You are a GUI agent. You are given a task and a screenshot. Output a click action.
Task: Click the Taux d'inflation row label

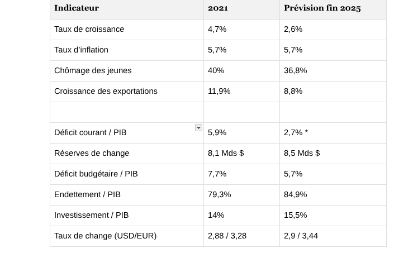[81, 50]
